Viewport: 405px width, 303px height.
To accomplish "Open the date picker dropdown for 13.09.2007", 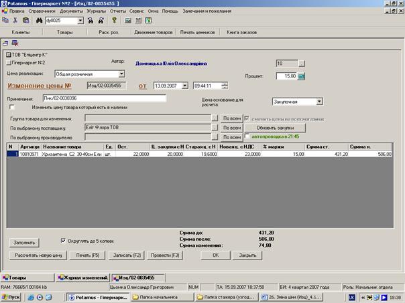I will pyautogui.click(x=185, y=86).
